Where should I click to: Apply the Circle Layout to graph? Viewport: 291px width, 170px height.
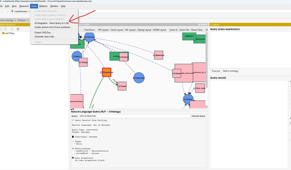(117, 30)
